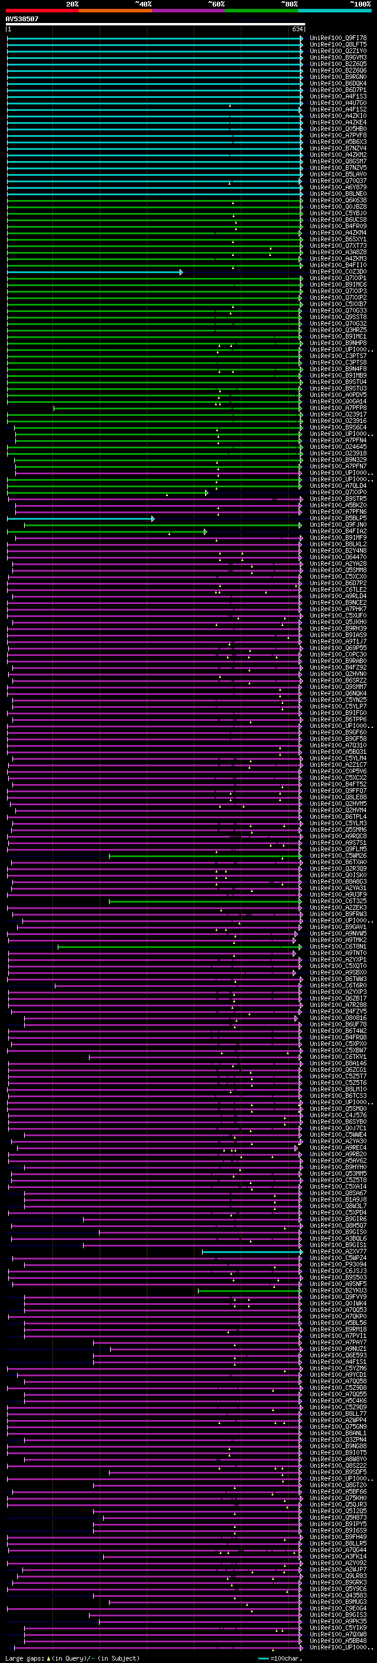Select the UniRef100_A7QLD4 label
The image size is (377, 1663).
(x=338, y=486)
